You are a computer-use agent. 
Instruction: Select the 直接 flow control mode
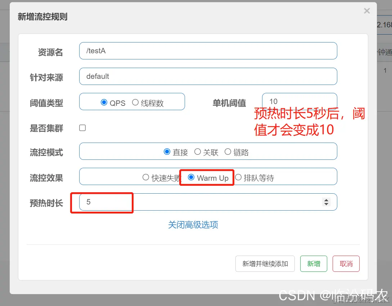click(167, 152)
